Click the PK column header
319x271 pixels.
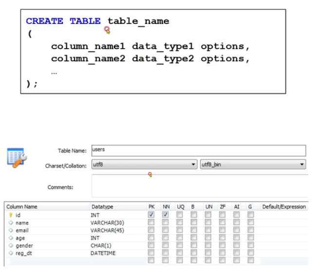click(151, 207)
